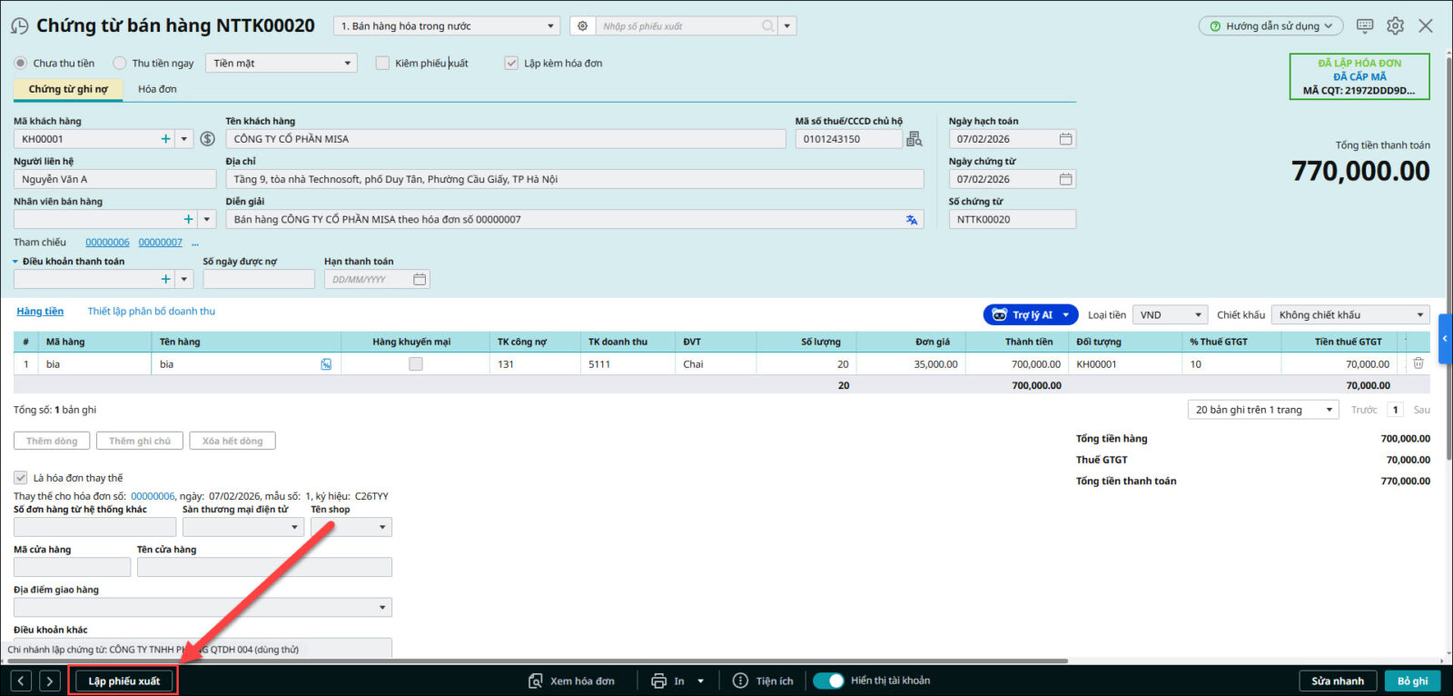Image resolution: width=1453 pixels, height=696 pixels.
Task: Open calendar for Ngày hạch toán
Action: (x=1065, y=139)
